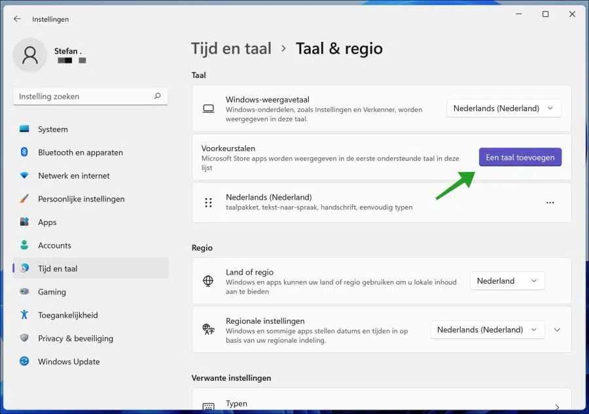Navigate to Apps settings
The width and height of the screenshot is (589, 414).
tap(90, 222)
